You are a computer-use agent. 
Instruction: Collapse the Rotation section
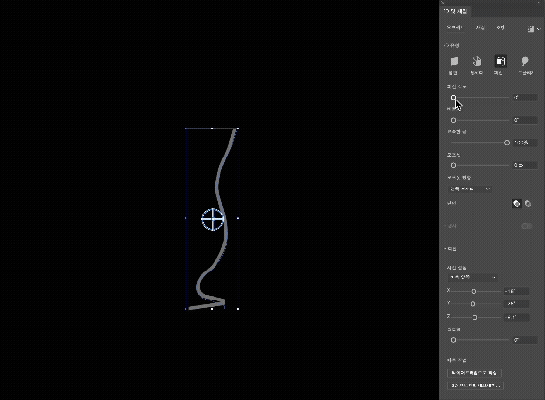(x=449, y=249)
